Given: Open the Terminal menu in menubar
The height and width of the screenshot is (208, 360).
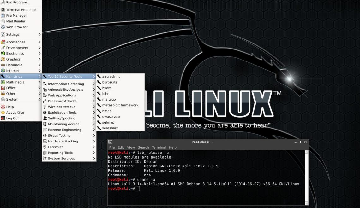Looking at the screenshot, I should pos(159,147).
